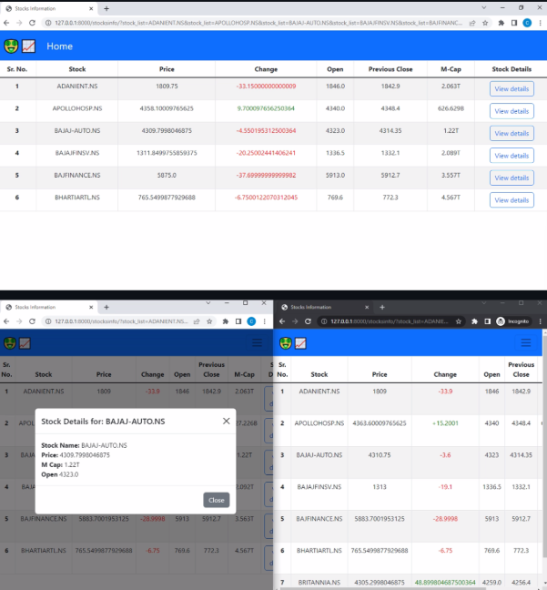Screen dimensions: 547x590
Task: Bookmark the page in incognito window
Action: coord(459,321)
